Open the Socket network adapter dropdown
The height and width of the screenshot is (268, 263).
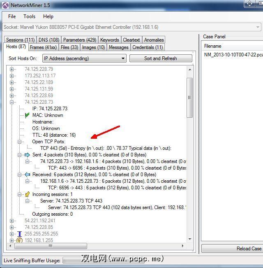pyautogui.click(x=131, y=27)
